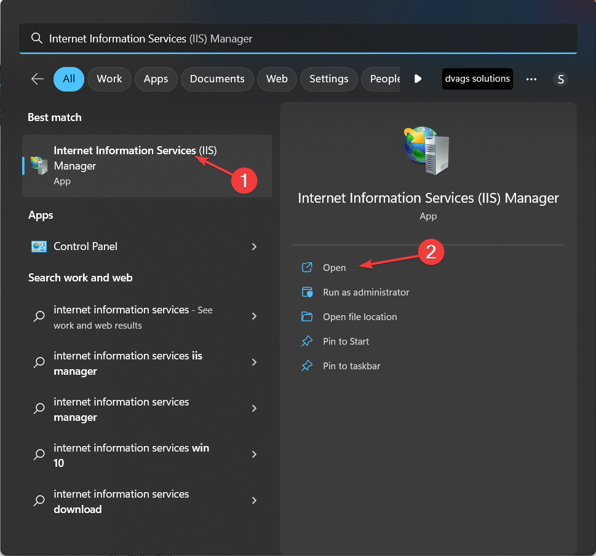Viewport: 596px width, 556px height.
Task: Click Open in the details pane
Action: click(335, 267)
